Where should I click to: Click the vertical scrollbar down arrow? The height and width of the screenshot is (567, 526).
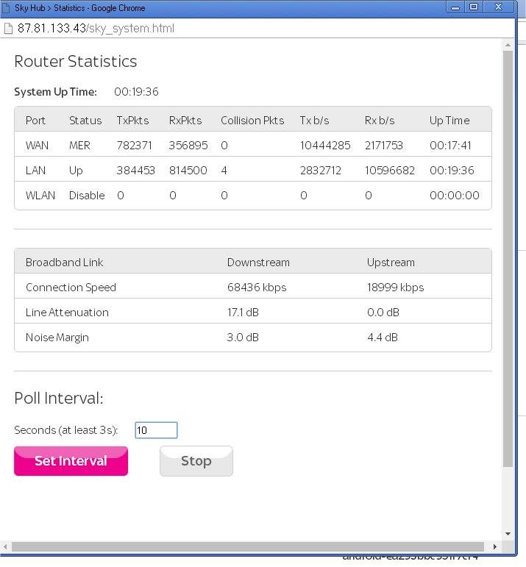tap(508, 534)
